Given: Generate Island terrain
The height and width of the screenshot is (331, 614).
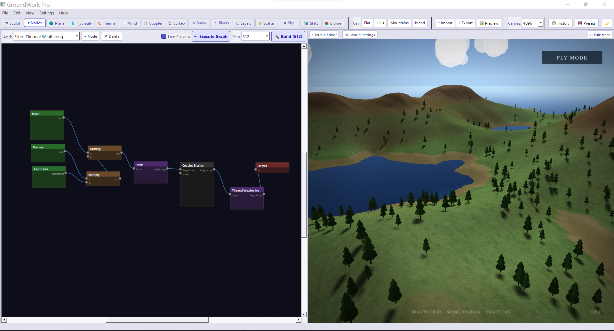Looking at the screenshot, I should (x=420, y=23).
